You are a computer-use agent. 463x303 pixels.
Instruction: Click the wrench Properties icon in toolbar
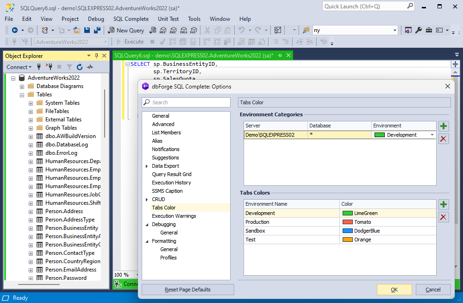419,30
